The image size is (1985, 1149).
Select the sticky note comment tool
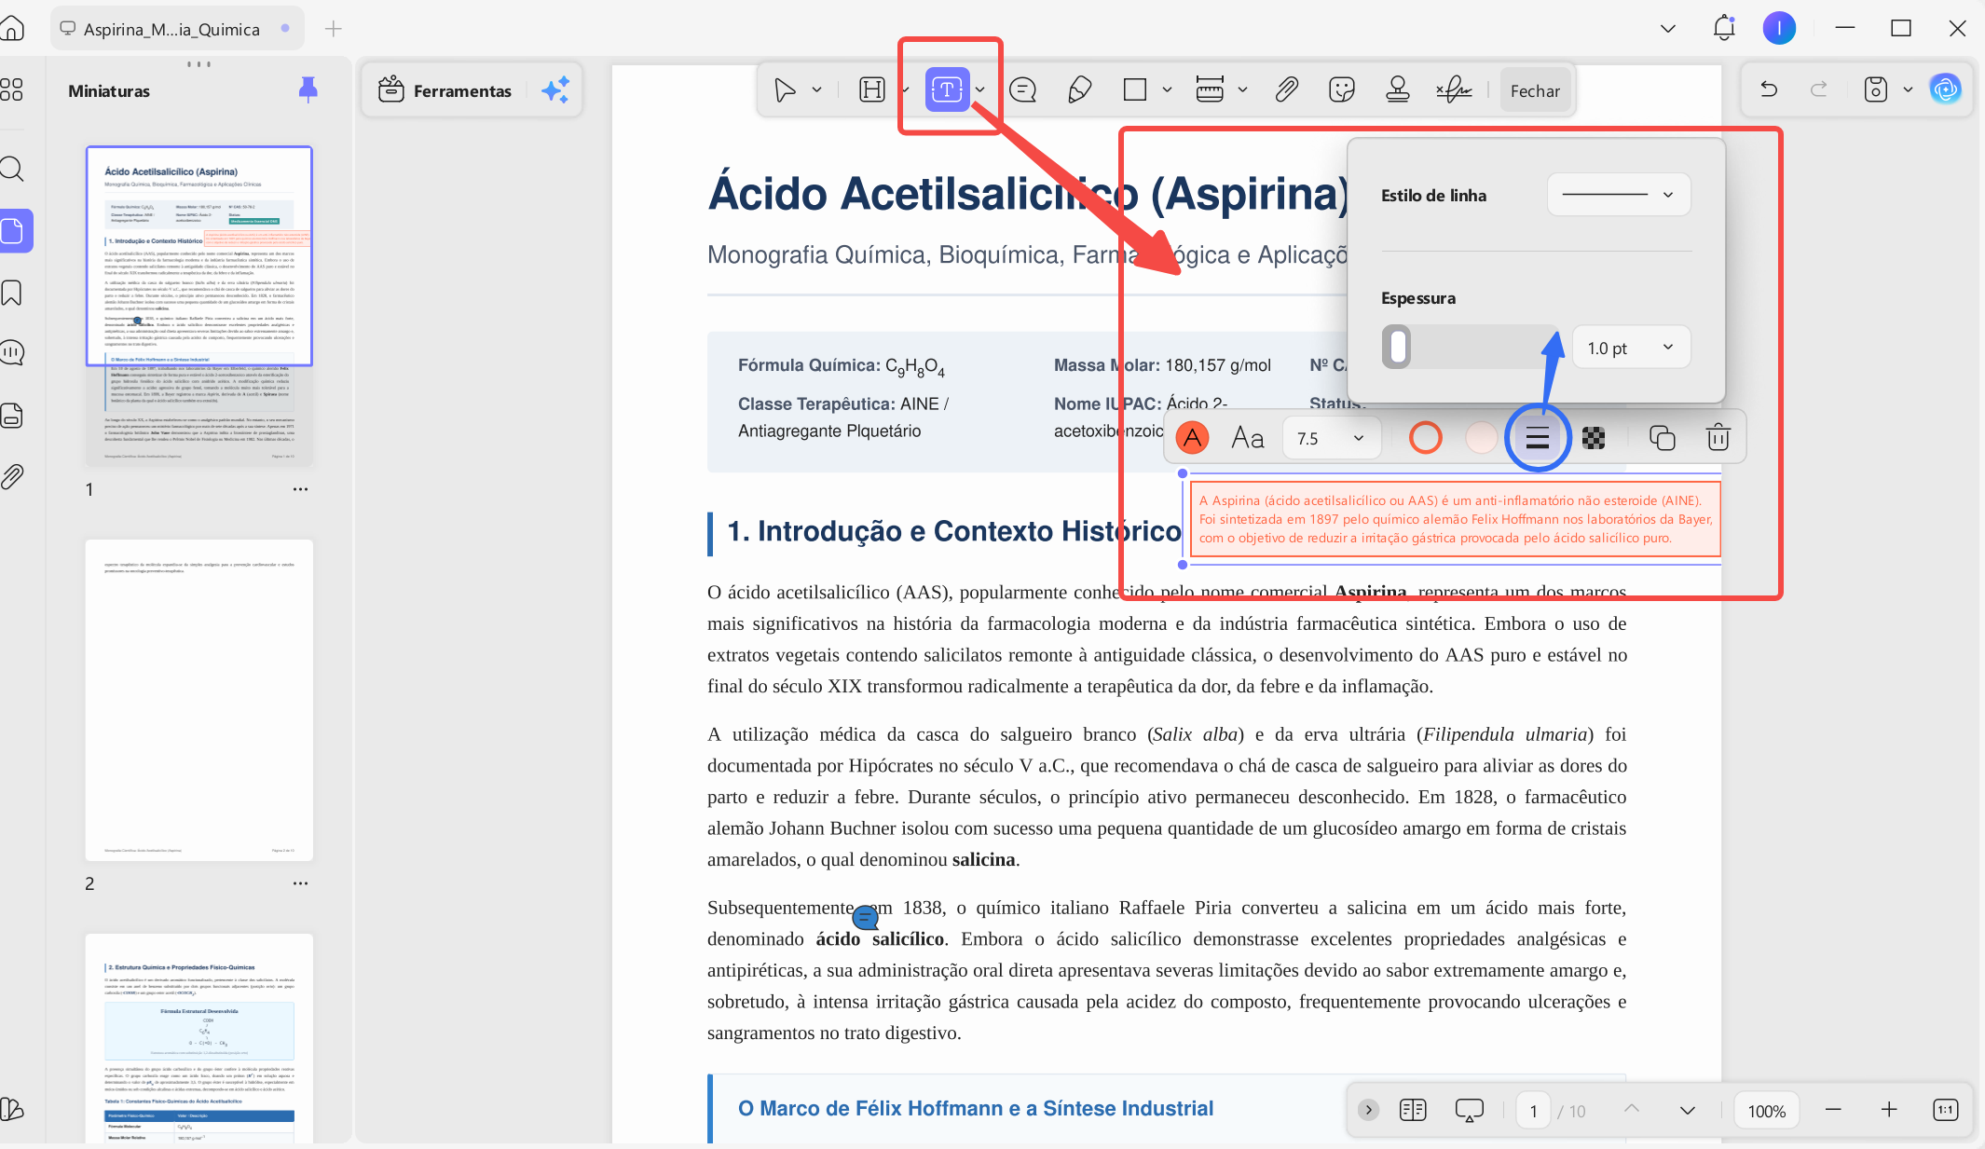[x=1023, y=90]
